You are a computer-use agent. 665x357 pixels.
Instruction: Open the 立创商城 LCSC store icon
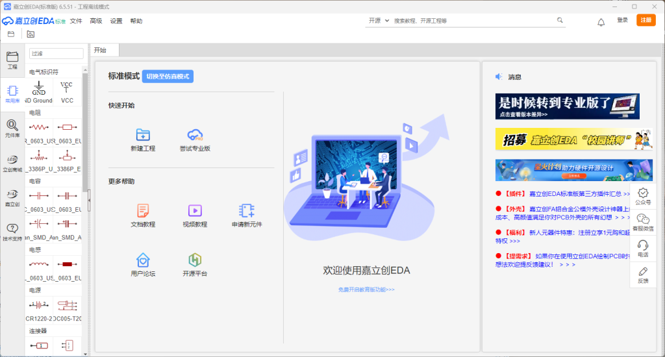tap(12, 163)
